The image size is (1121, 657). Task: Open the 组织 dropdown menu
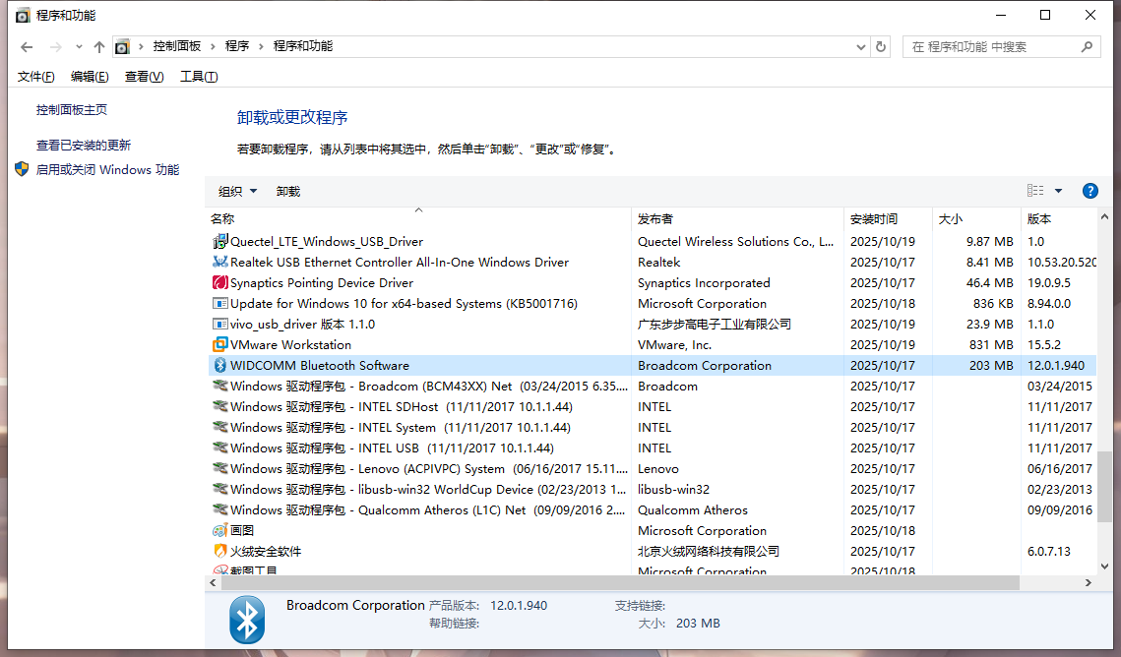pos(237,192)
